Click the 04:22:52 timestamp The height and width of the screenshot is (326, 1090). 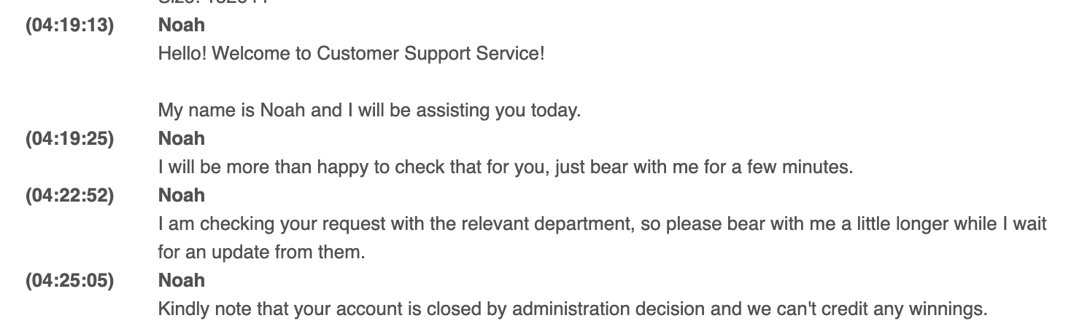click(69, 196)
